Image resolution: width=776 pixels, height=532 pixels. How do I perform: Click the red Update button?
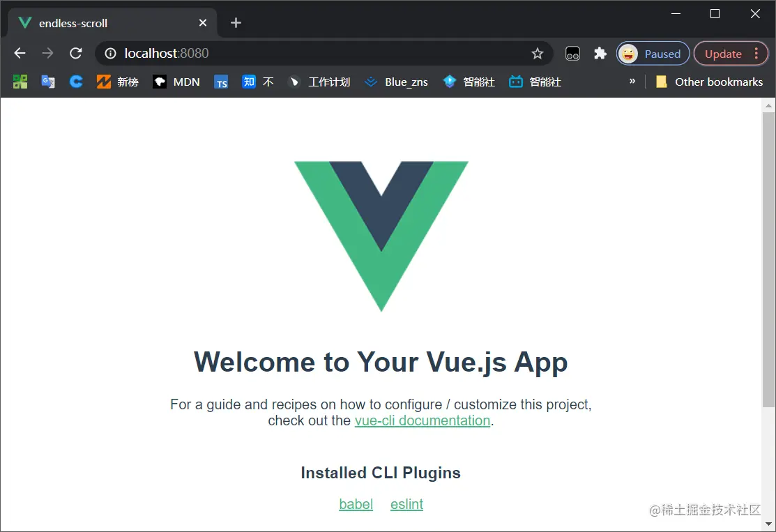click(x=723, y=54)
